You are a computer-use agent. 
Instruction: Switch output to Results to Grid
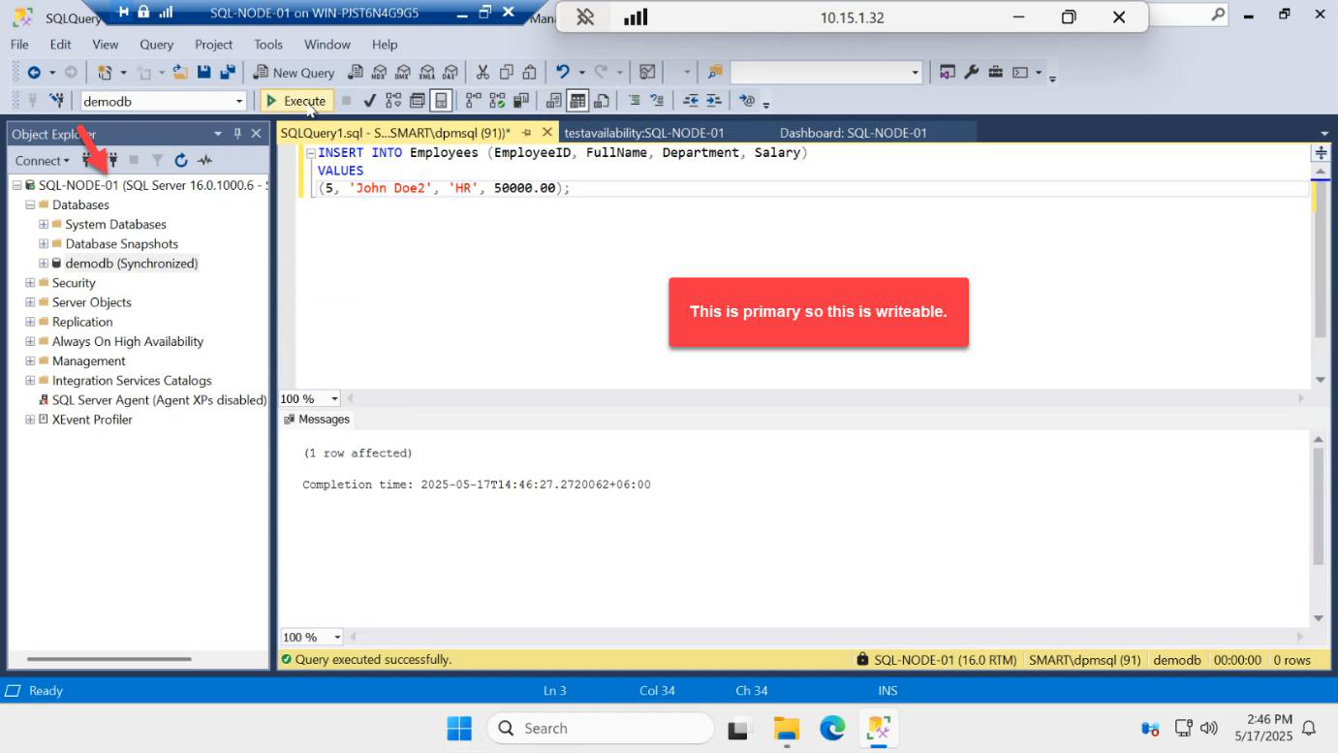point(577,101)
